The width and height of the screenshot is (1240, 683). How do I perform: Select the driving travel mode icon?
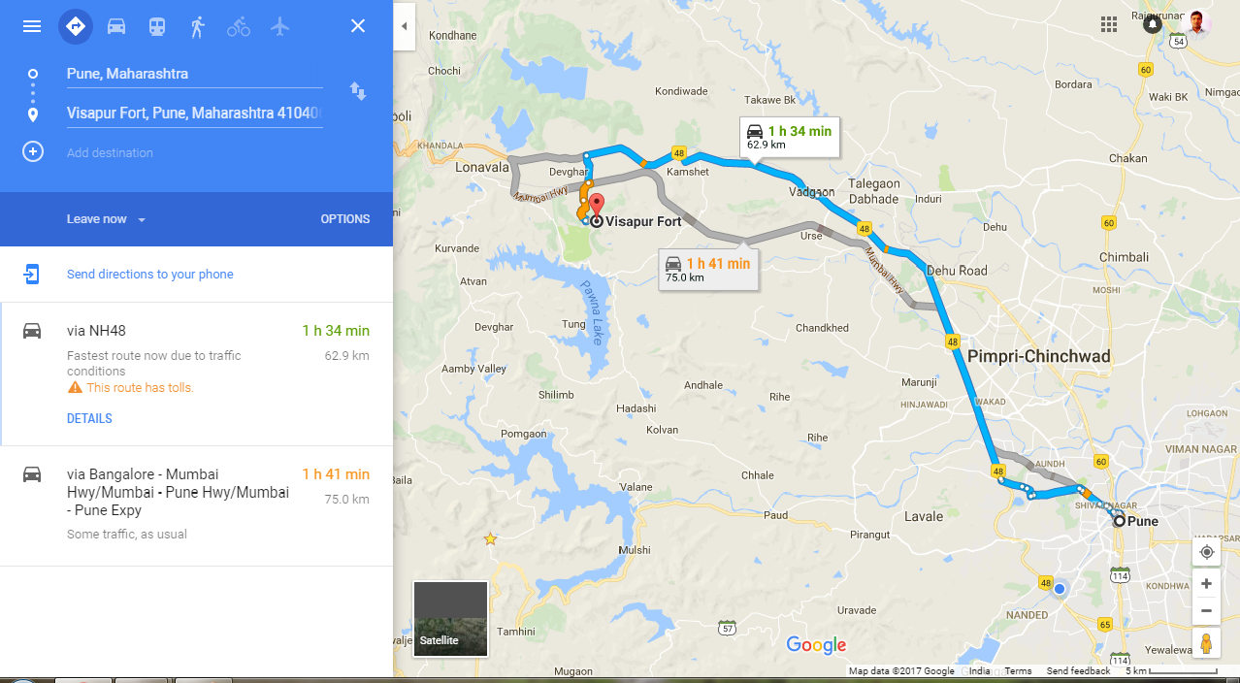116,26
